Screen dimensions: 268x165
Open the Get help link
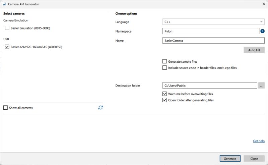(x=259, y=141)
